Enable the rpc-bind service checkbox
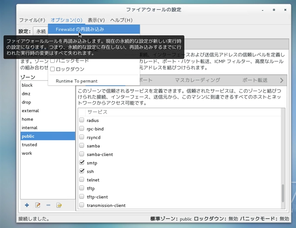Viewport: 296px width, 228px height. tap(81, 128)
